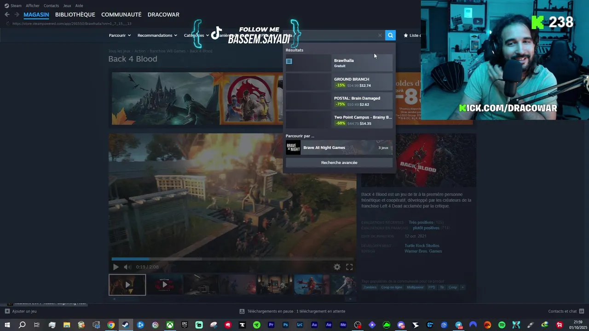
Task: Open OBS Studio from the taskbar
Action: 358,325
